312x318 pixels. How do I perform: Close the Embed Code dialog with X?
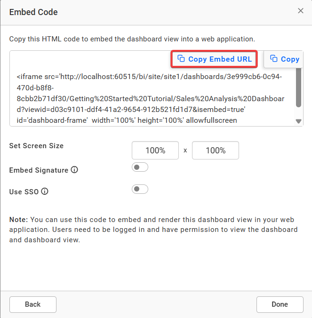(301, 11)
